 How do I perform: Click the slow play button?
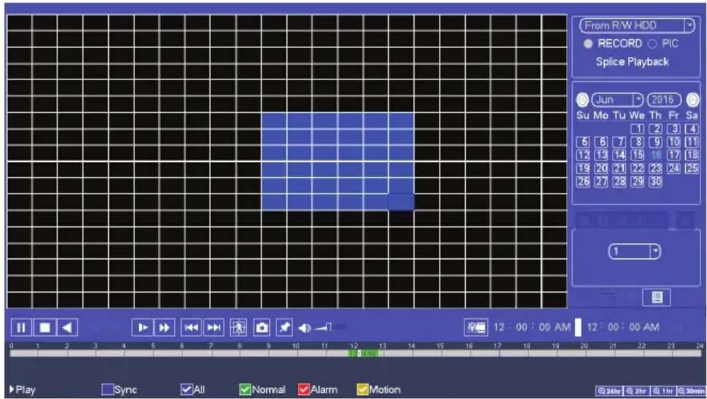pyautogui.click(x=142, y=328)
